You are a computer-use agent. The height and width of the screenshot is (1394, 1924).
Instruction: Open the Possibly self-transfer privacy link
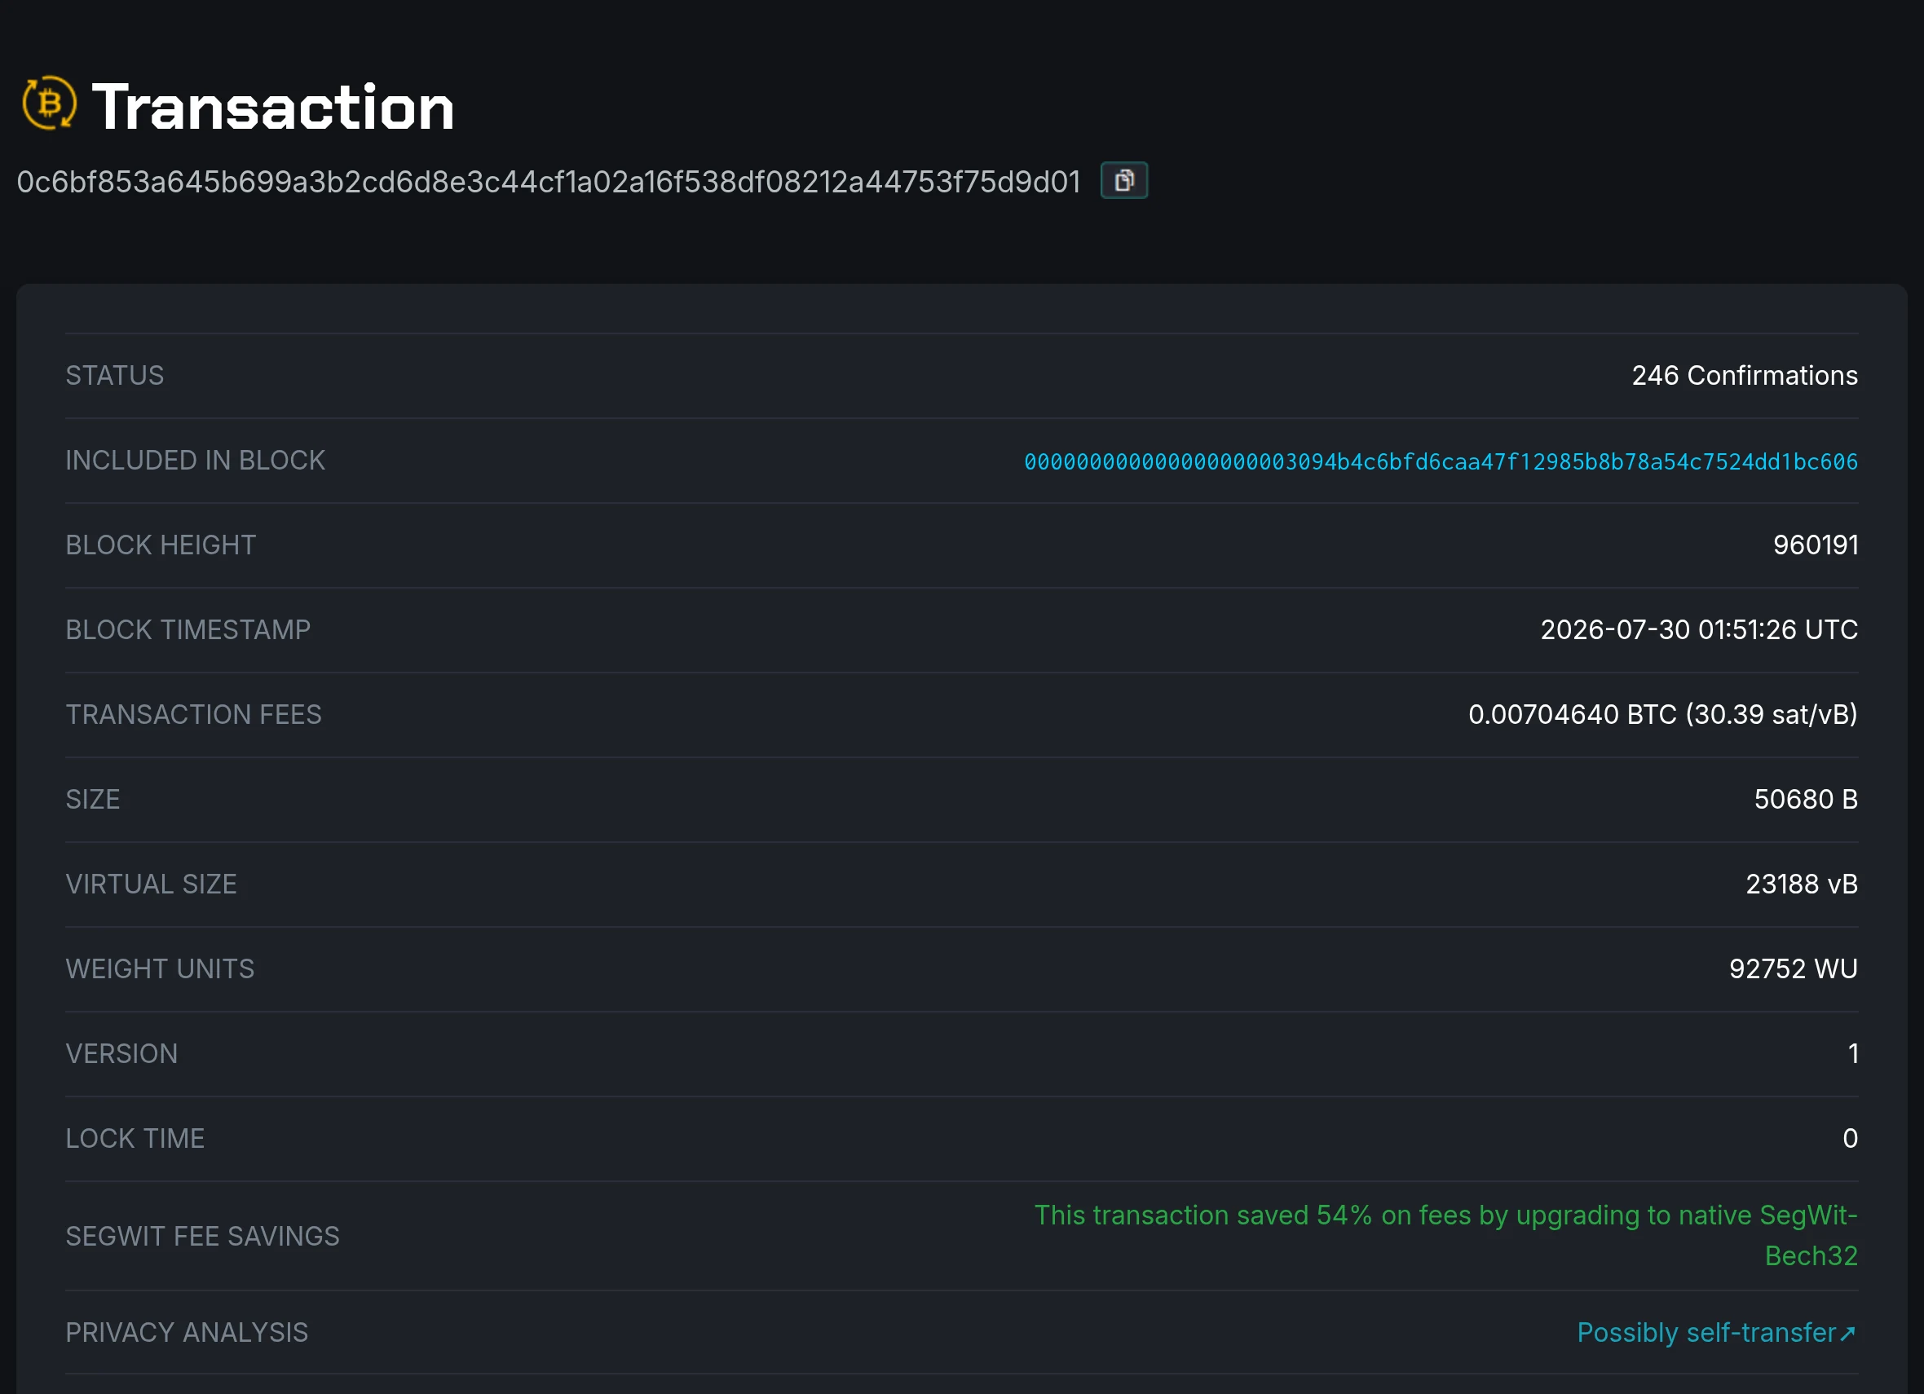point(1717,1332)
